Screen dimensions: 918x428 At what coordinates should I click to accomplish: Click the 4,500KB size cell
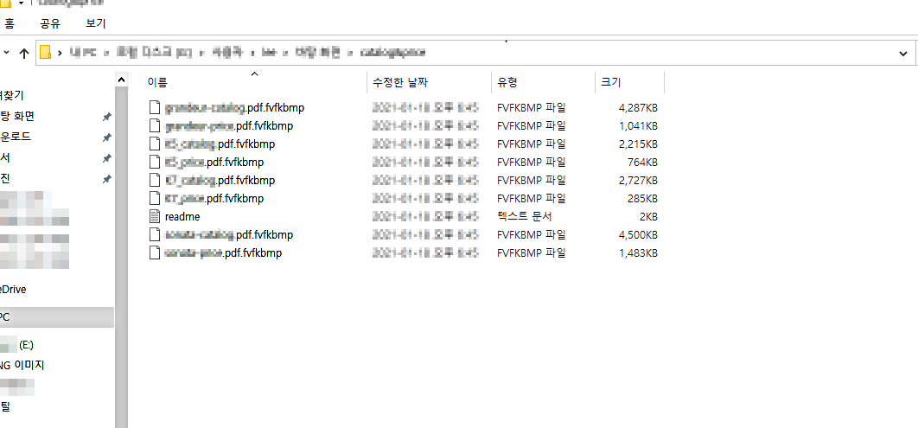(x=638, y=235)
